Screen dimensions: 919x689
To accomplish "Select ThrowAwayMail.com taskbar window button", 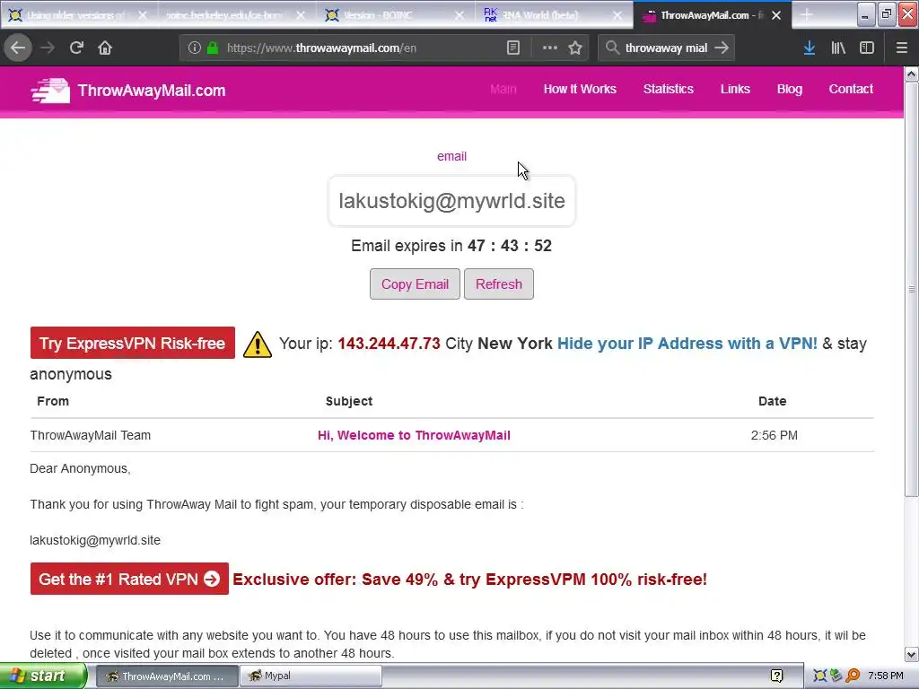I will [167, 676].
